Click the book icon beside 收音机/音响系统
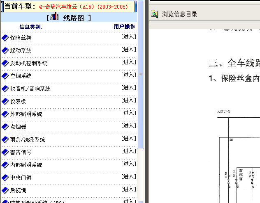 (5, 89)
